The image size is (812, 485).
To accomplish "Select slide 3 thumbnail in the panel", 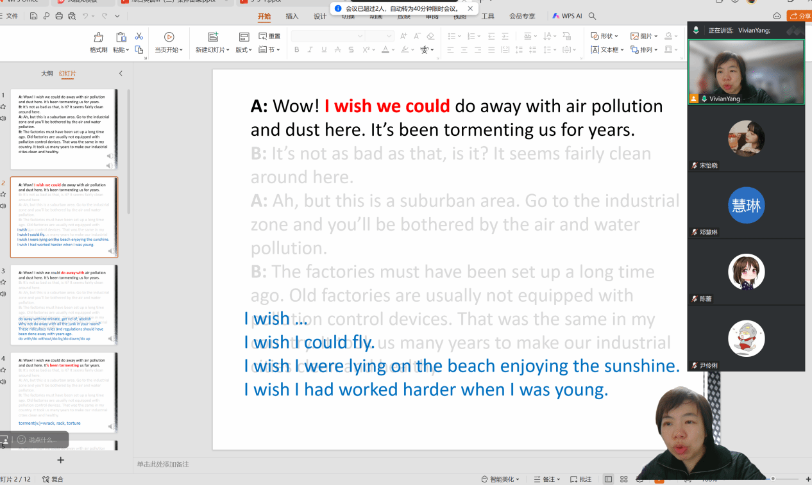I will click(x=64, y=305).
